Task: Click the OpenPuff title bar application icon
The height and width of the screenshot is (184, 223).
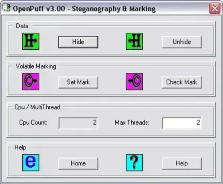Action: (x=7, y=8)
